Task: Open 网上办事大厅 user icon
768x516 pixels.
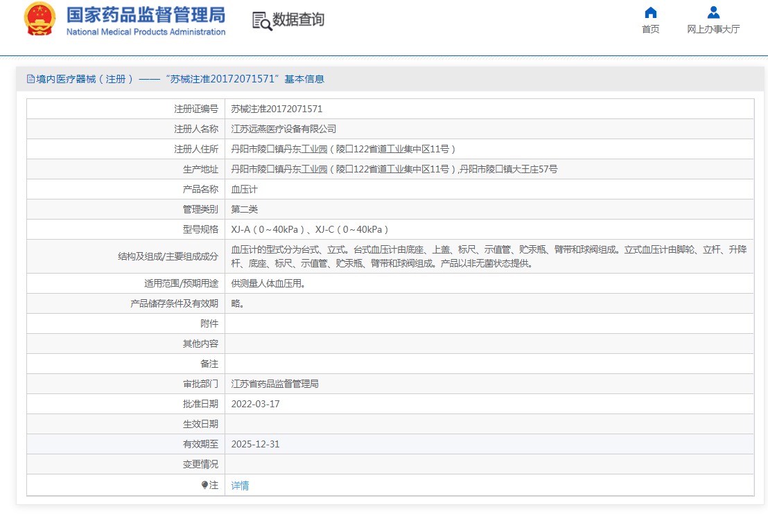Action: point(714,12)
